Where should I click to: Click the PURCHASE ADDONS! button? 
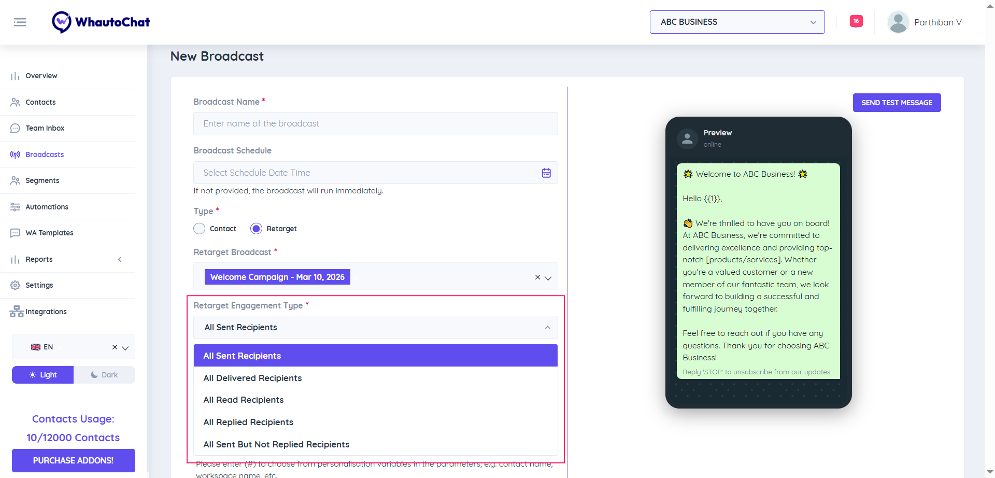click(73, 460)
